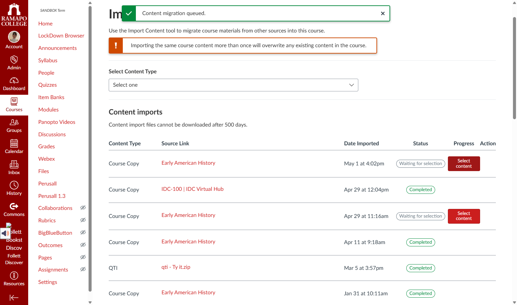Click hidden eye icon beside Rubrics
Screen dimensions: 517x305
83,220
